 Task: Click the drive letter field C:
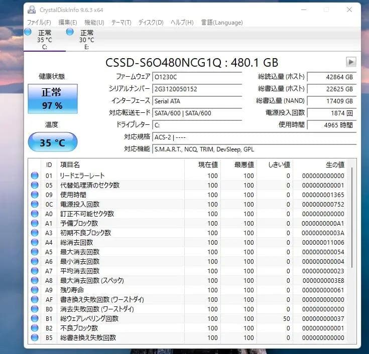tap(197, 125)
